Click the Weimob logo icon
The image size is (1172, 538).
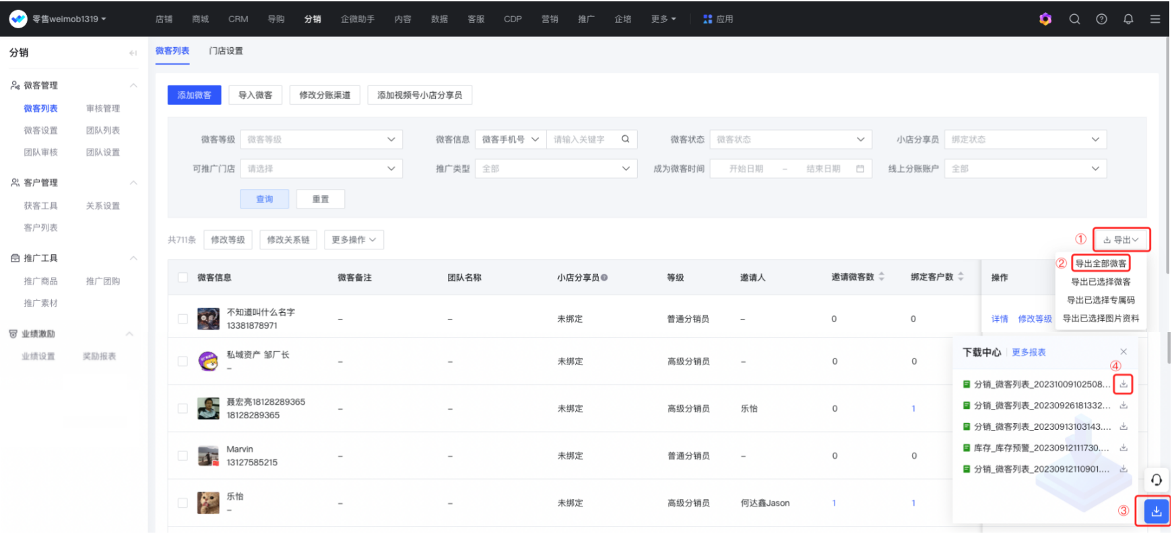(x=18, y=19)
